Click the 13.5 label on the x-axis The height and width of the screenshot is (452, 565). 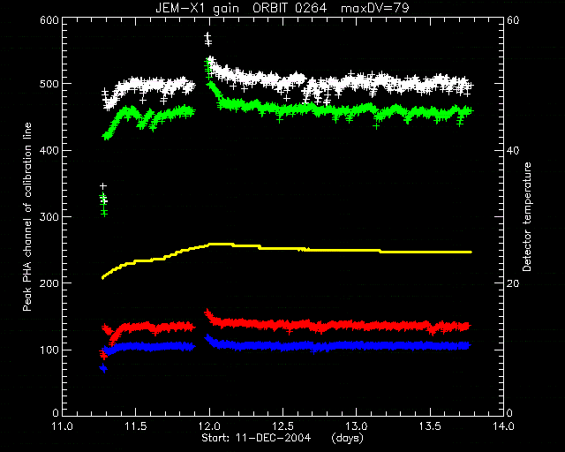430,426
